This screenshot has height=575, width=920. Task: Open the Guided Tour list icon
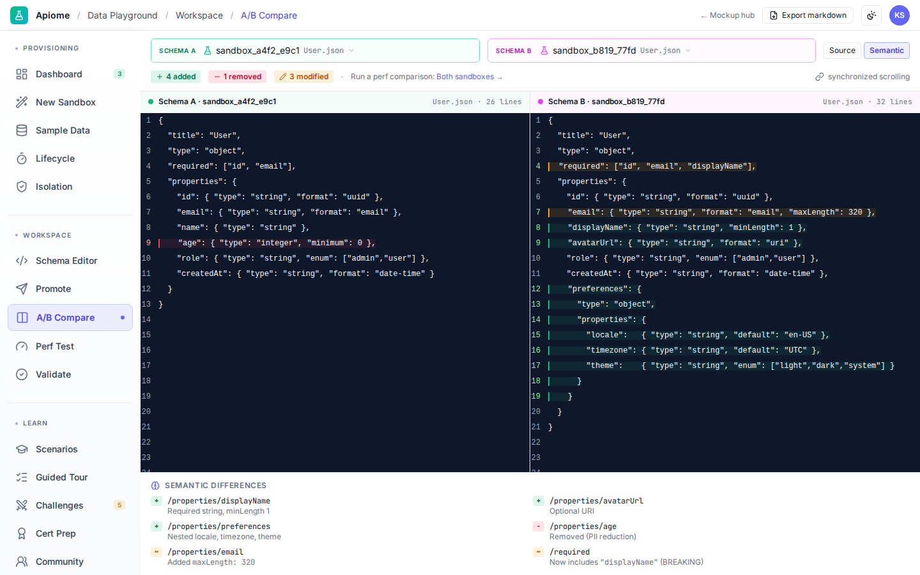click(22, 477)
